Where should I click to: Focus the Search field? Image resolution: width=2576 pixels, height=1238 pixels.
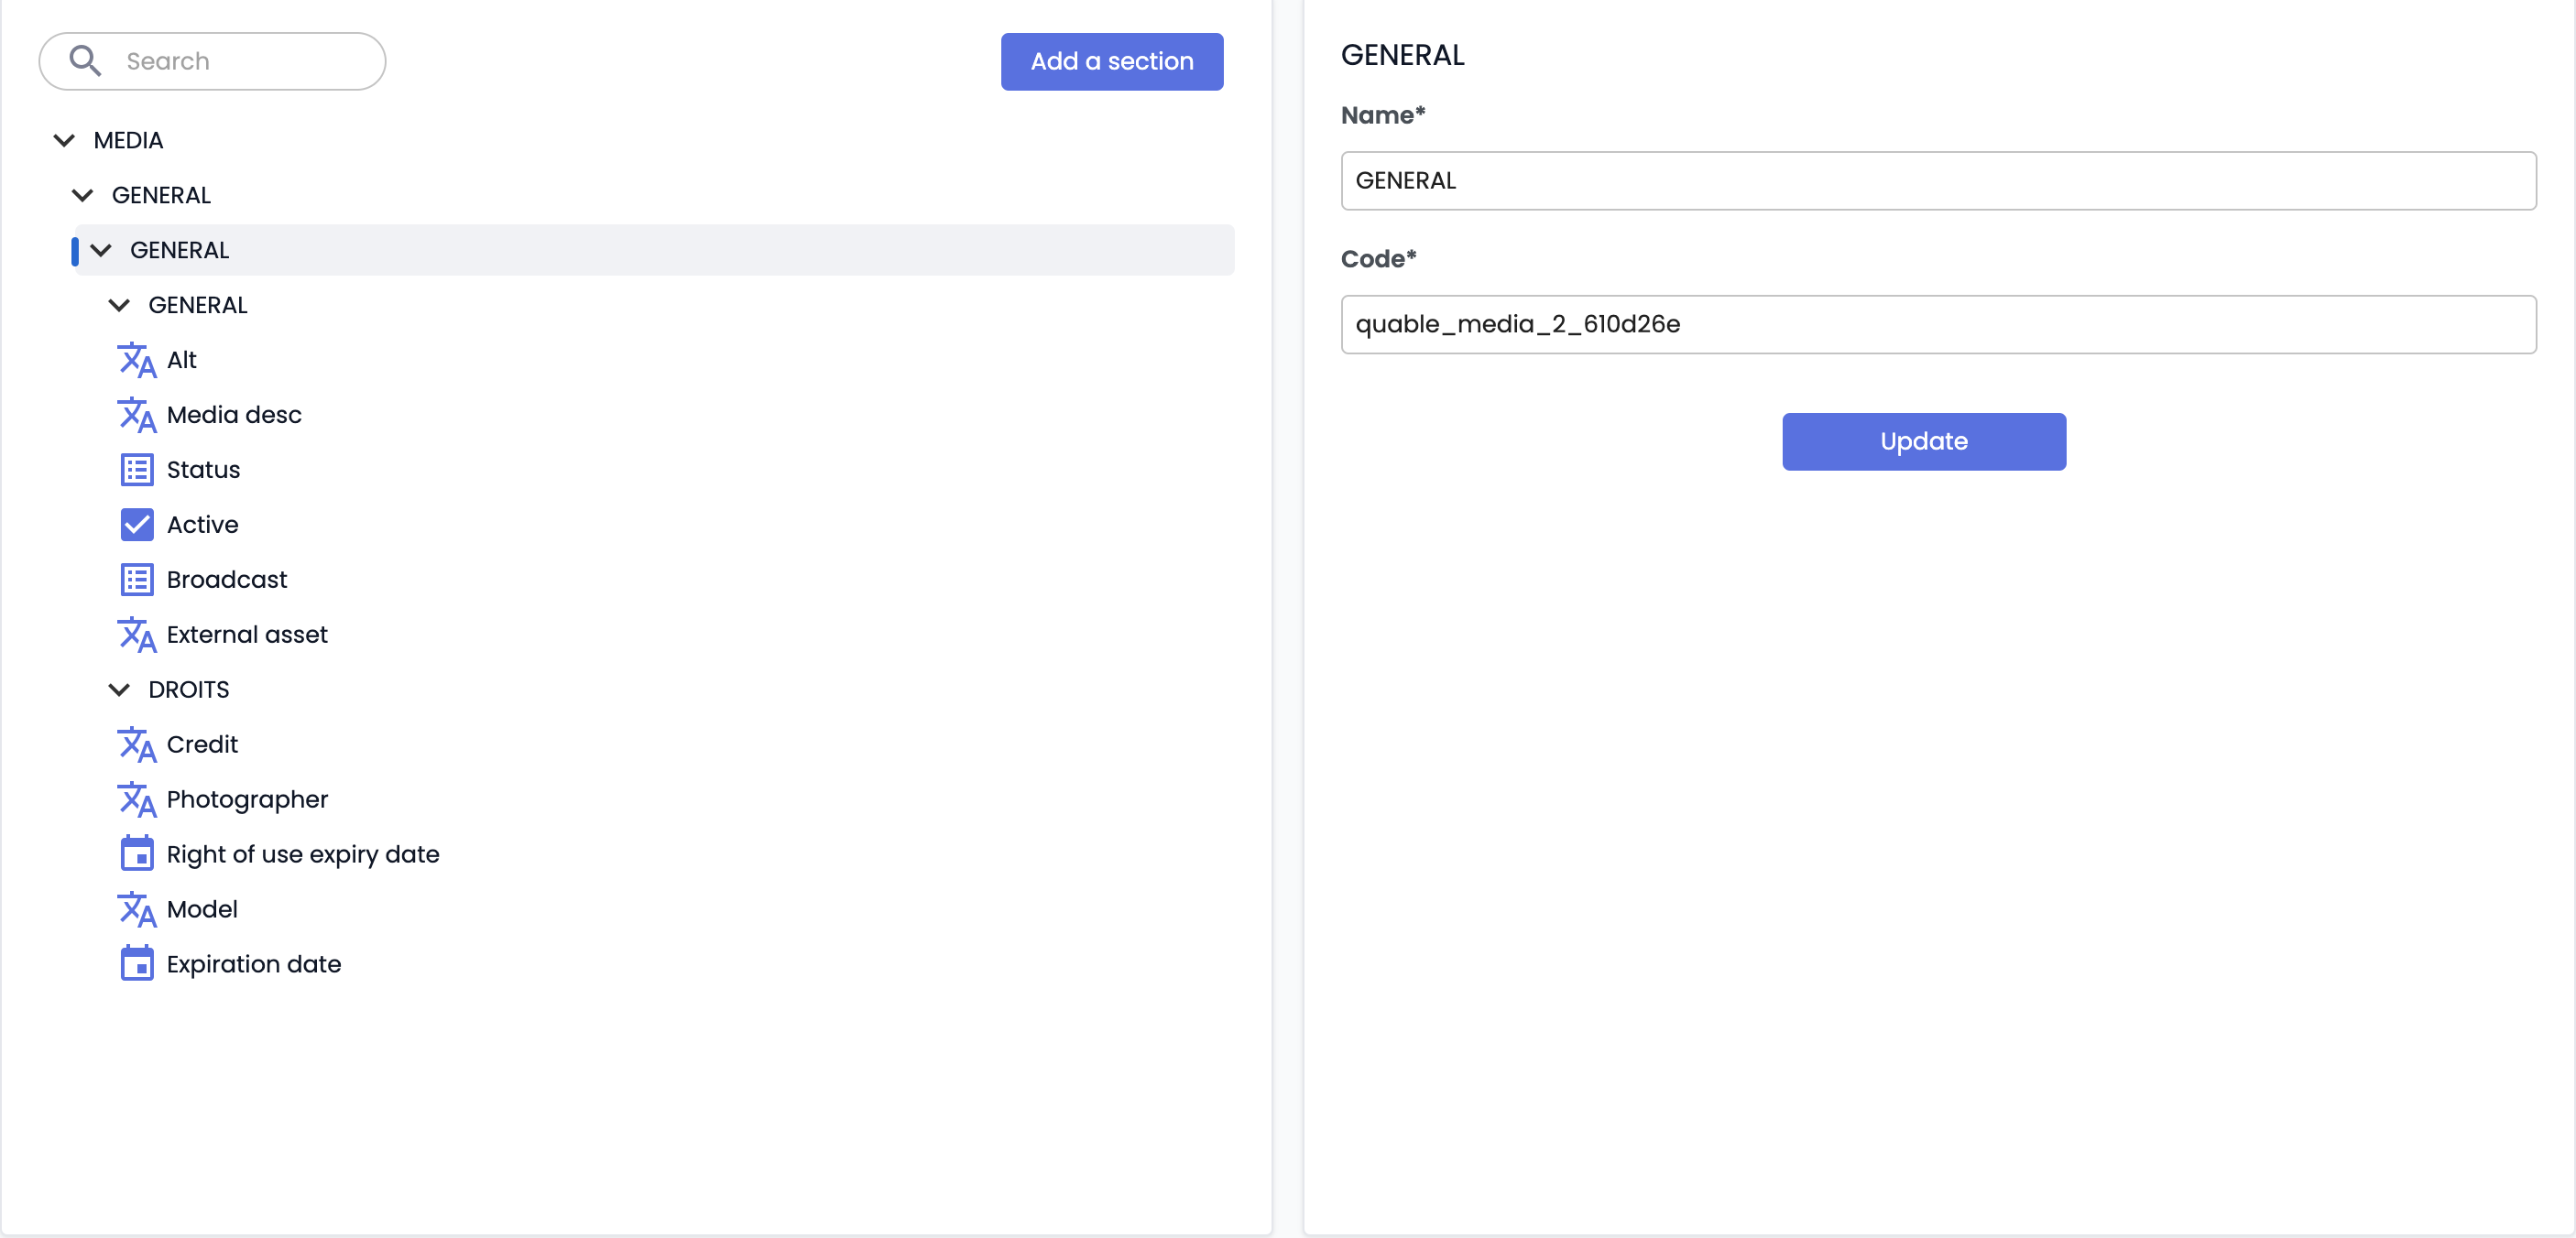(212, 62)
